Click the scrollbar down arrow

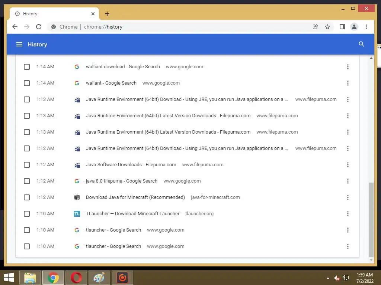tap(371, 260)
